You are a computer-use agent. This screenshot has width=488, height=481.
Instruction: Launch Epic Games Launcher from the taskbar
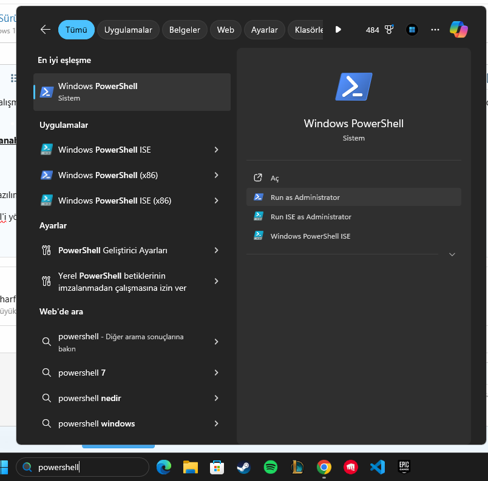point(404,466)
